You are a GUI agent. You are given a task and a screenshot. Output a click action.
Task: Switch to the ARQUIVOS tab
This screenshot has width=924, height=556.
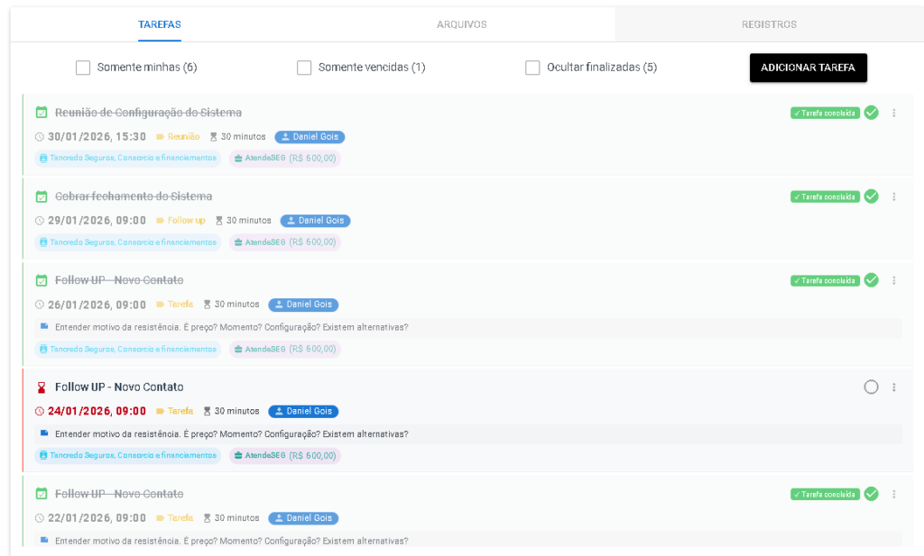tap(461, 24)
